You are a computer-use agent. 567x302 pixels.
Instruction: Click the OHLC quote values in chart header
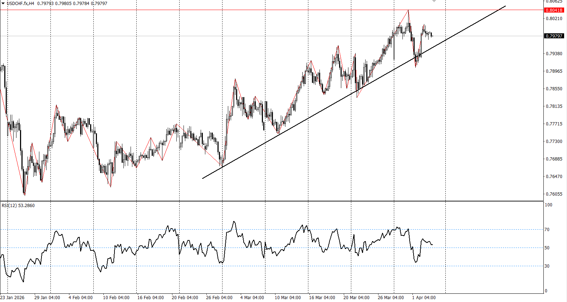pyautogui.click(x=72, y=3)
